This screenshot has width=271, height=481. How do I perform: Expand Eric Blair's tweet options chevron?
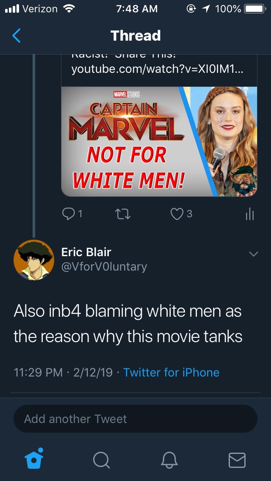click(254, 254)
